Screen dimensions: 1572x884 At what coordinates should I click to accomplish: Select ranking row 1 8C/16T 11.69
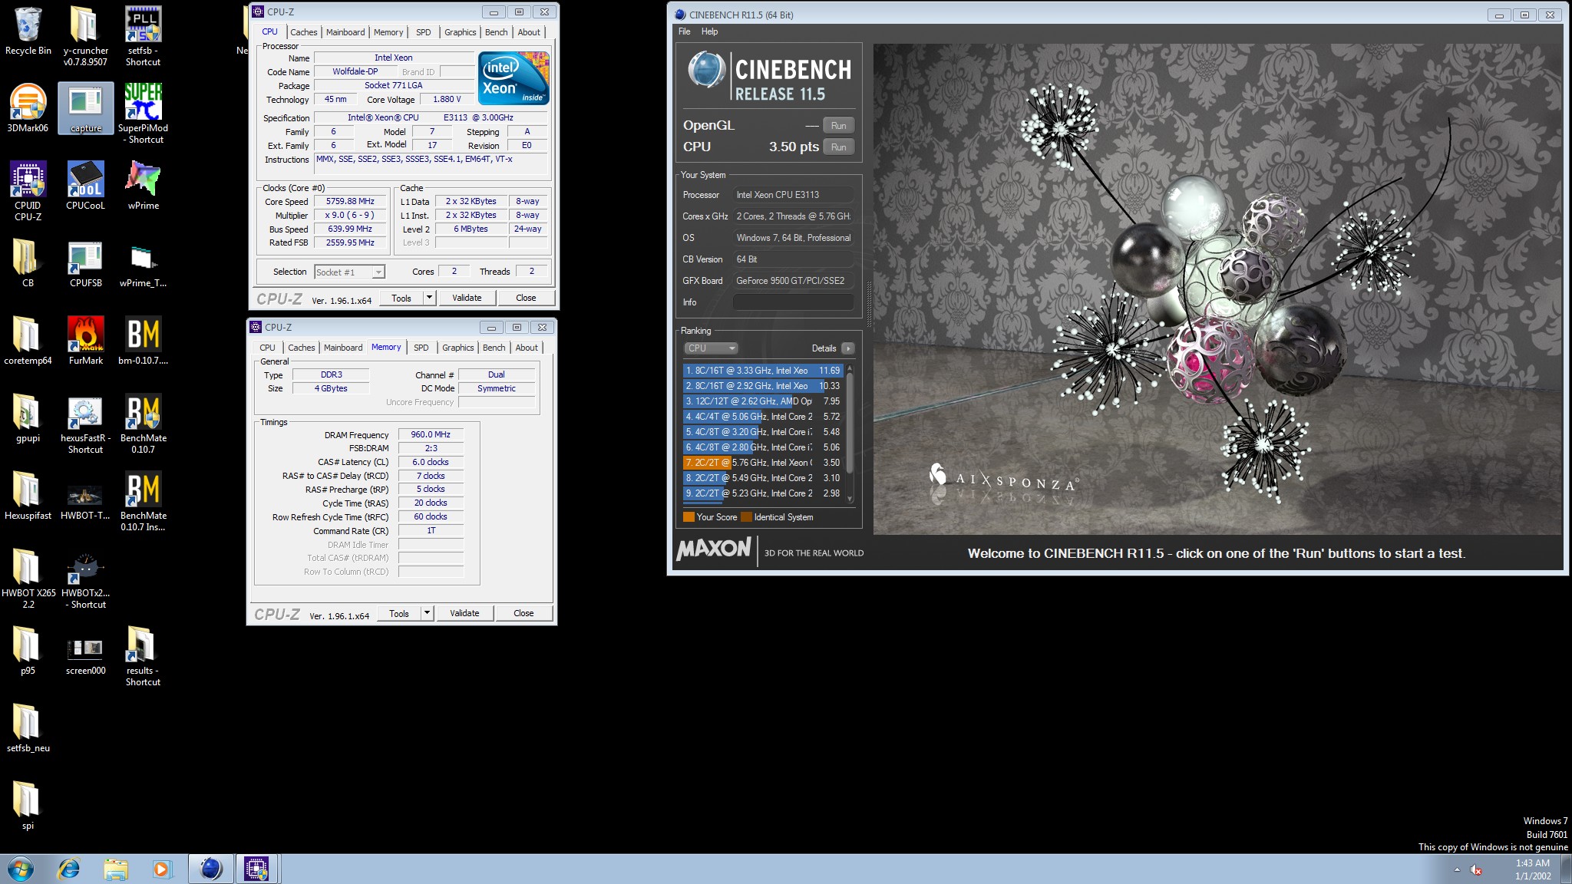tap(763, 371)
